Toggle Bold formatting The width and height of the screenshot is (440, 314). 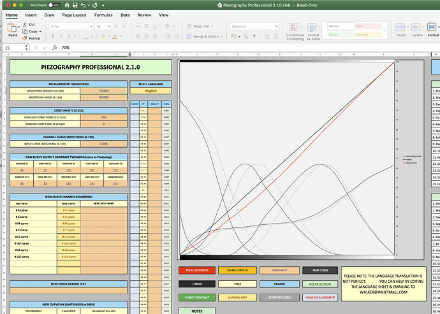click(x=53, y=36)
